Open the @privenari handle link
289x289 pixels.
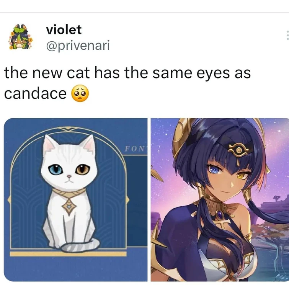78,45
